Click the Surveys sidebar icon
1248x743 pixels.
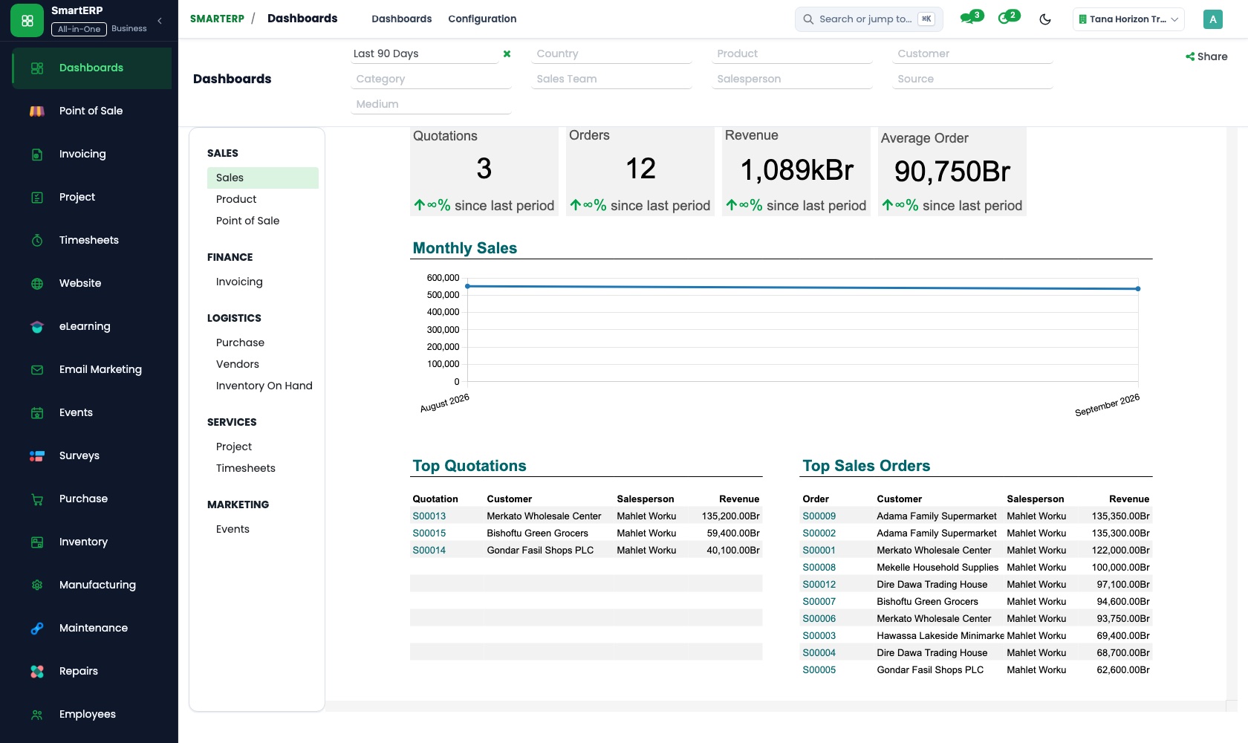coord(37,455)
